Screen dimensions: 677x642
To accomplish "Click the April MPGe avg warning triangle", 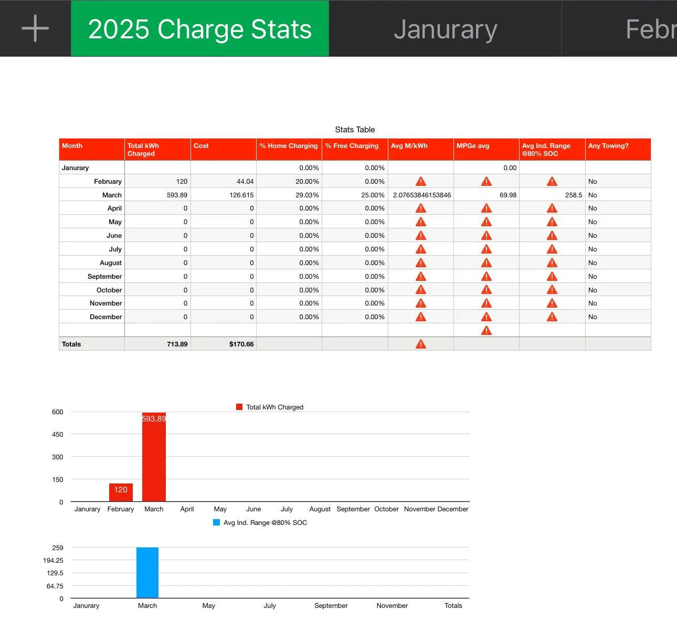I will pyautogui.click(x=486, y=208).
